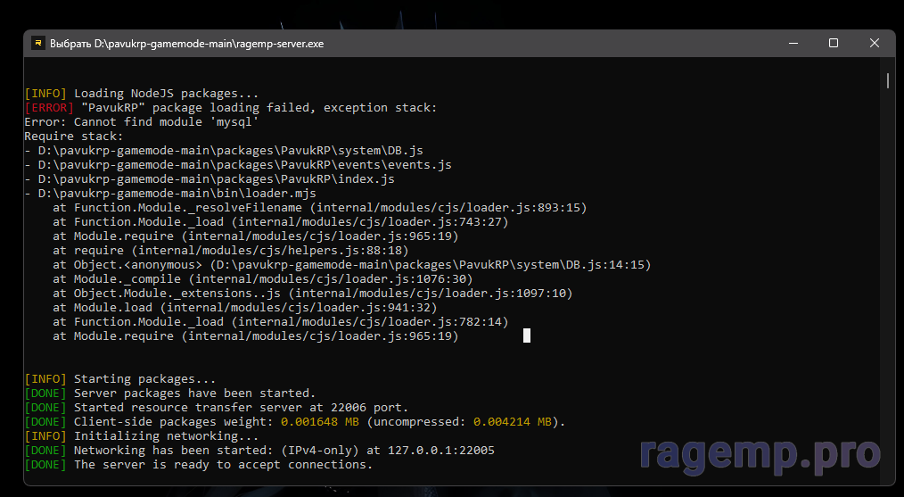Click the "ready to accept connections" line
Screen dimensions: 904x497
pos(223,464)
